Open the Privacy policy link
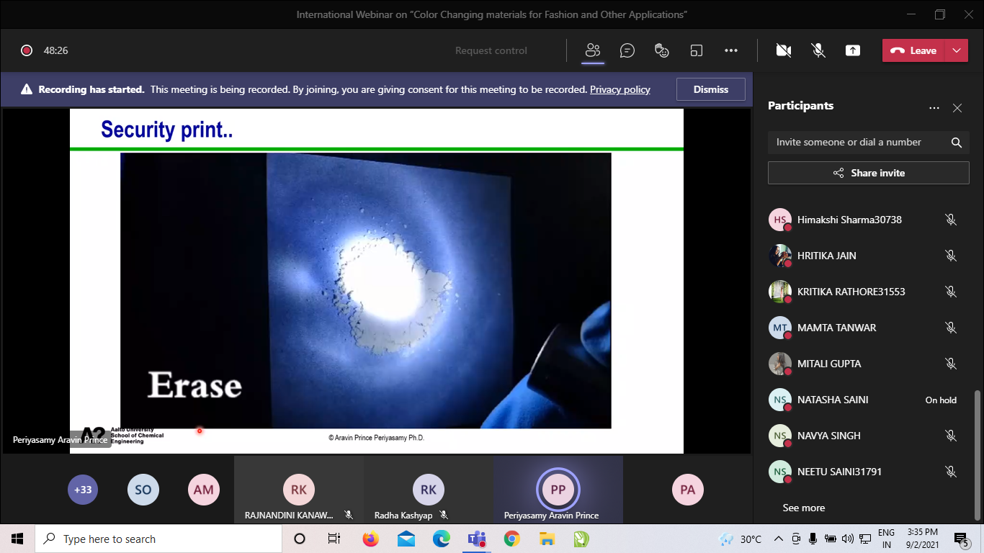The width and height of the screenshot is (984, 553). point(620,89)
